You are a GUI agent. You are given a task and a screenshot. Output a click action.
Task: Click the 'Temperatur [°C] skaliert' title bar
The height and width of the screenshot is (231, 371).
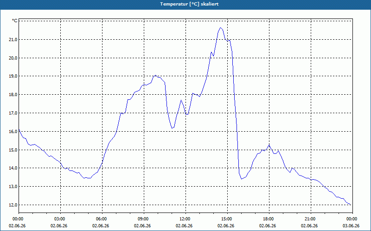[x=185, y=4]
